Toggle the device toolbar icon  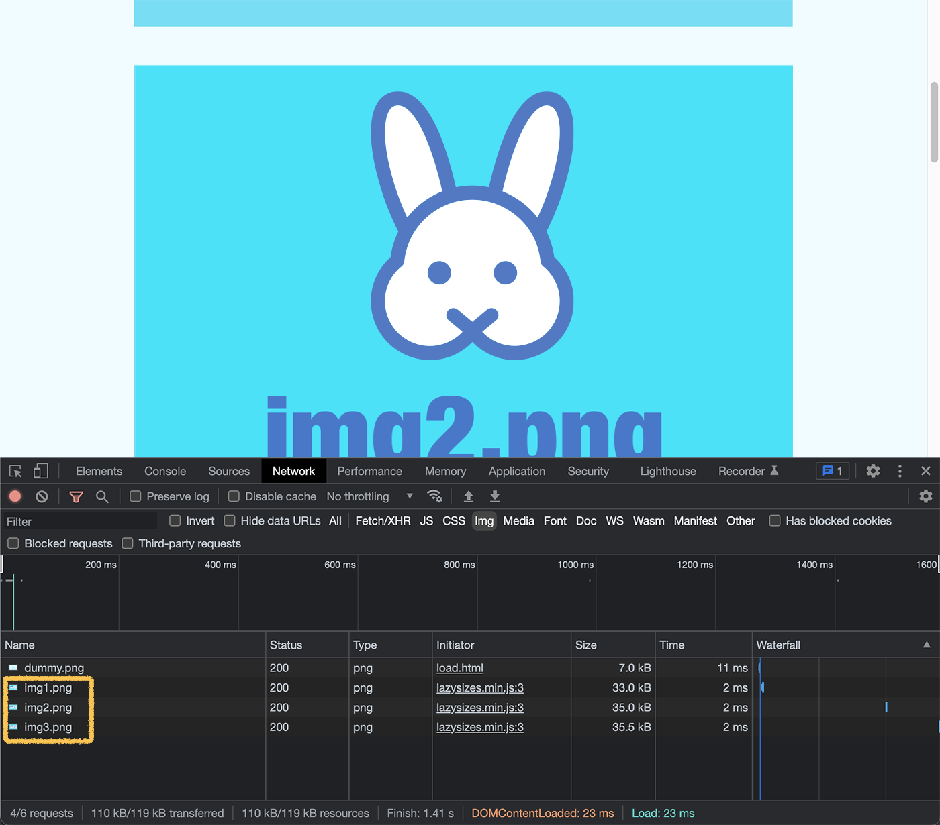coord(41,471)
